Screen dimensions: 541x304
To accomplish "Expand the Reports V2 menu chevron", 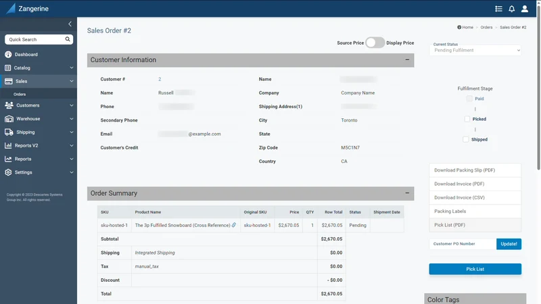I will (x=72, y=145).
